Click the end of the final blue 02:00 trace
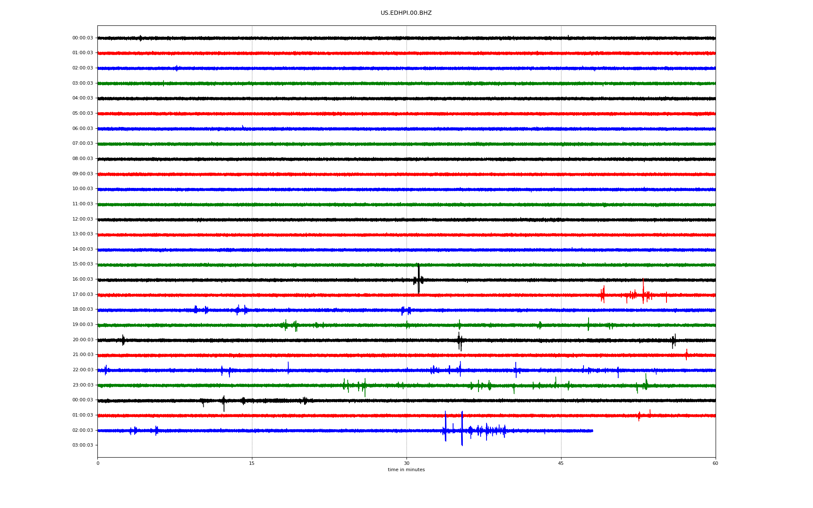813x508 pixels. [x=592, y=431]
